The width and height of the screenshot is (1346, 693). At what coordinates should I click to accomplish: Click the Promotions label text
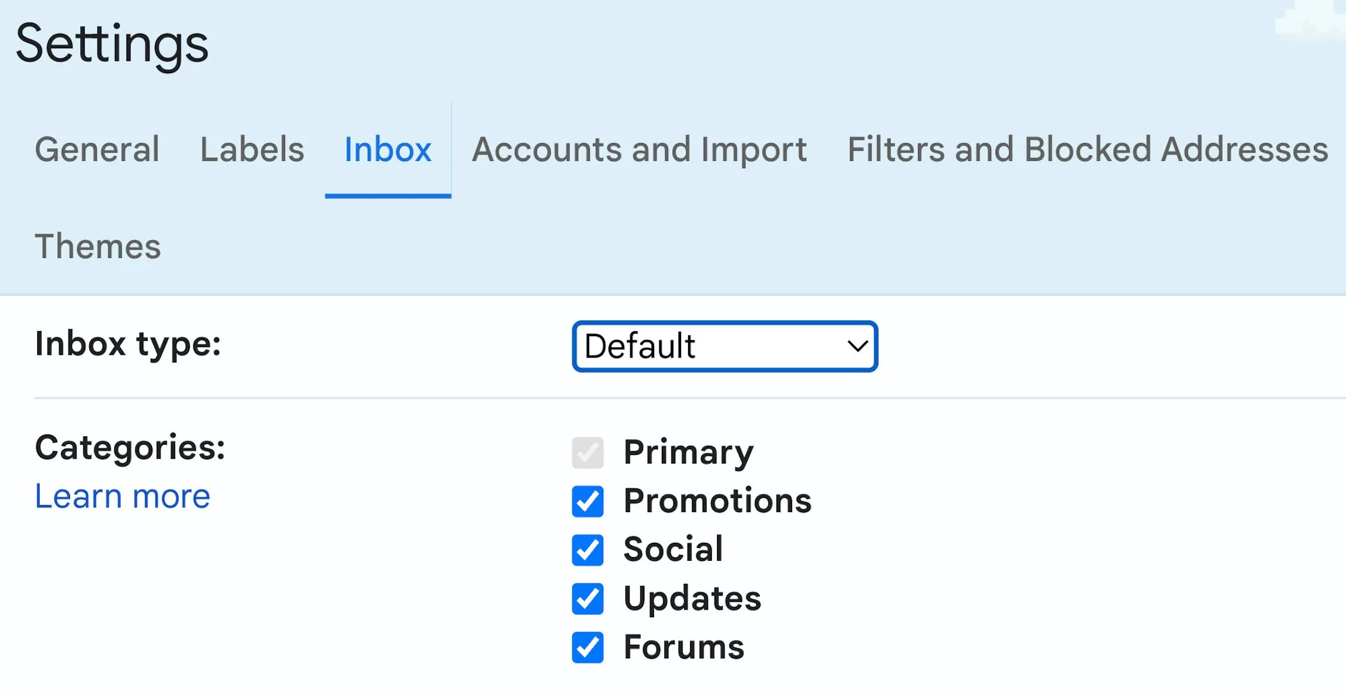(x=718, y=501)
